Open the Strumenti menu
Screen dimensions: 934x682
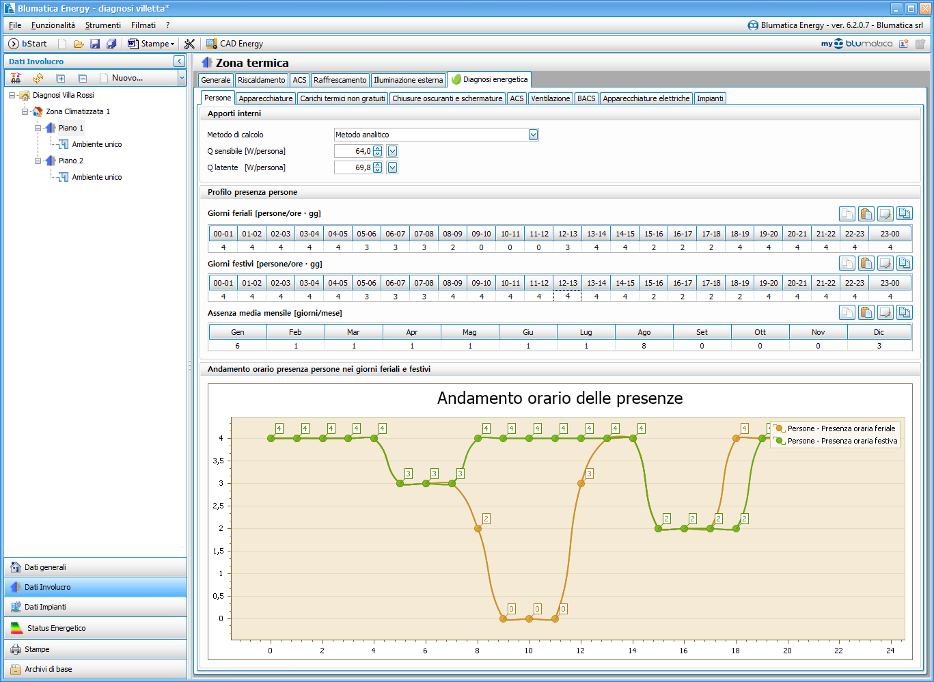point(102,25)
